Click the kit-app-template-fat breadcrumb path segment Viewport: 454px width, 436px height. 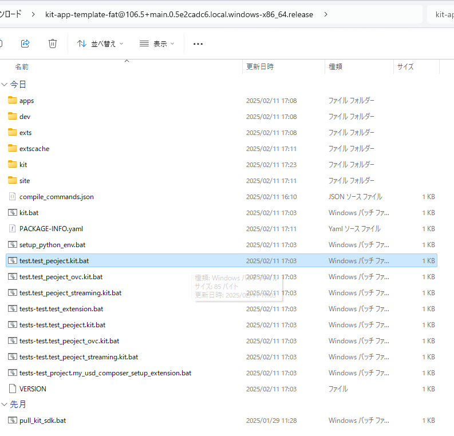(x=179, y=14)
